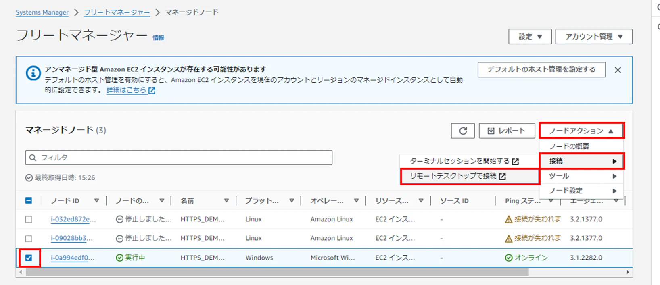Click the magnifier icon in the filter box
The width and height of the screenshot is (660, 285).
(x=33, y=158)
